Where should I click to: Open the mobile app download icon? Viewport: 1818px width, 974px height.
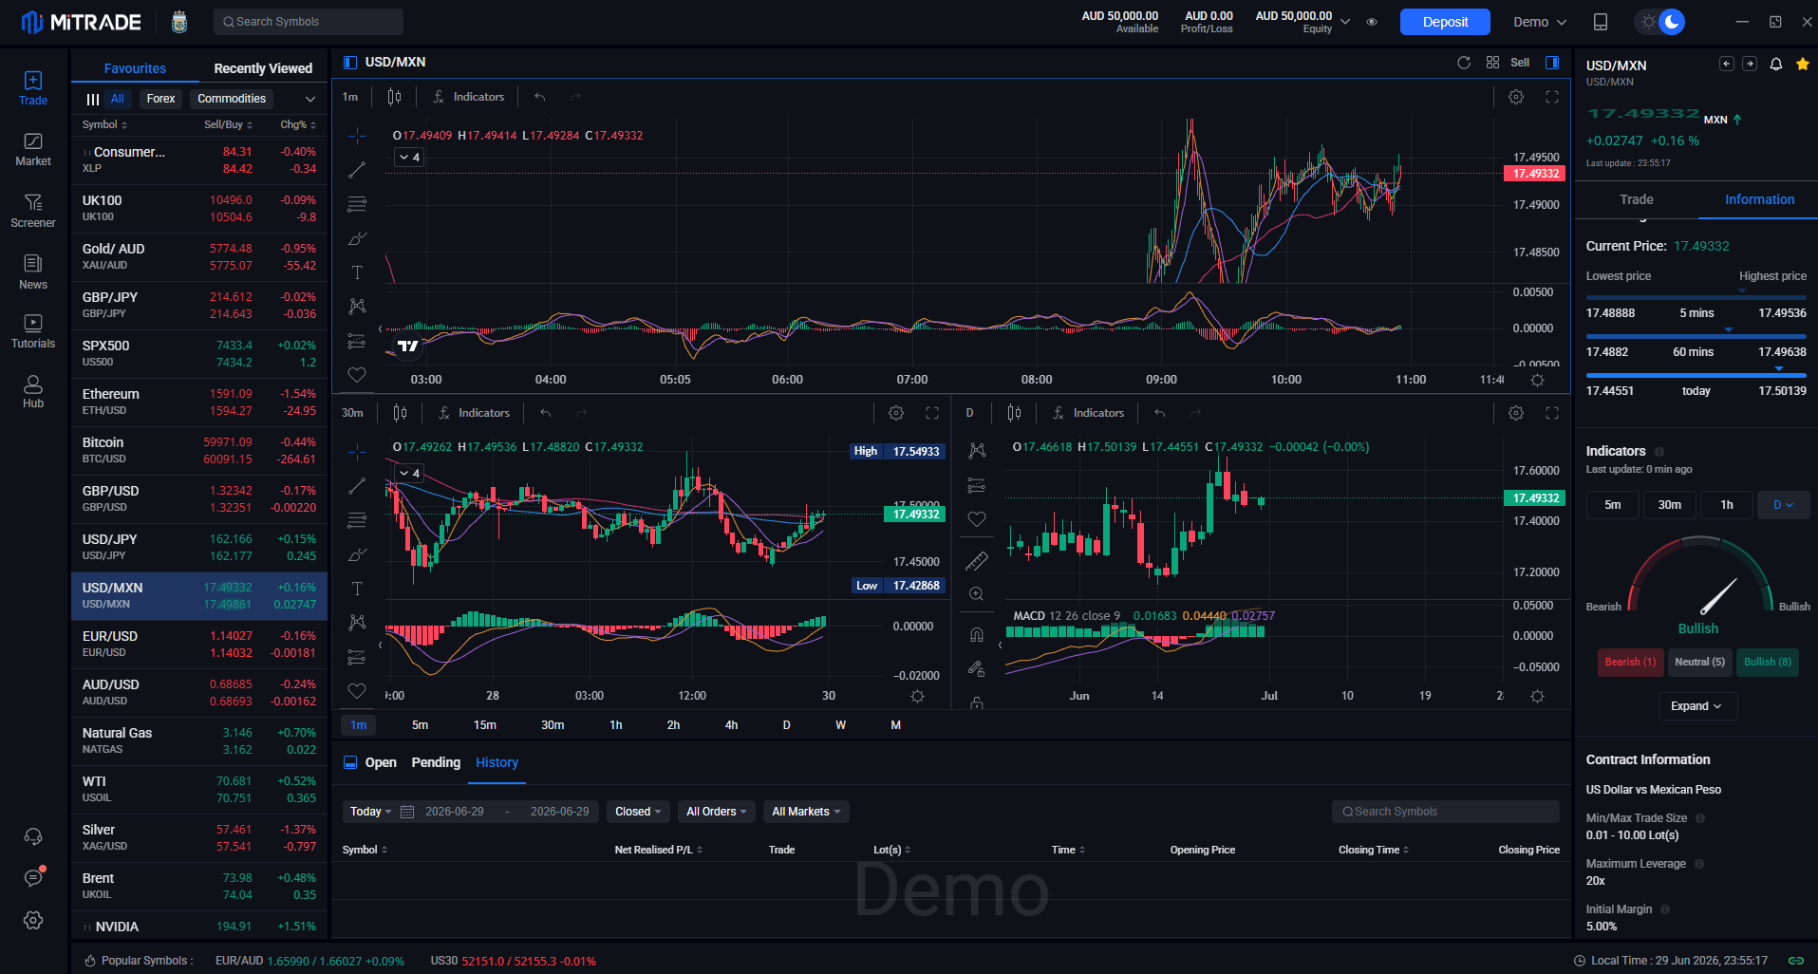point(1601,22)
